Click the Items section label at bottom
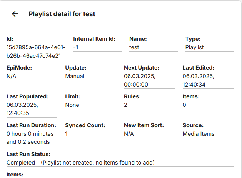 click(15, 175)
